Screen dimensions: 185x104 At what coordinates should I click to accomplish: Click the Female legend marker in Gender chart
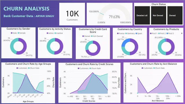point(18,33)
